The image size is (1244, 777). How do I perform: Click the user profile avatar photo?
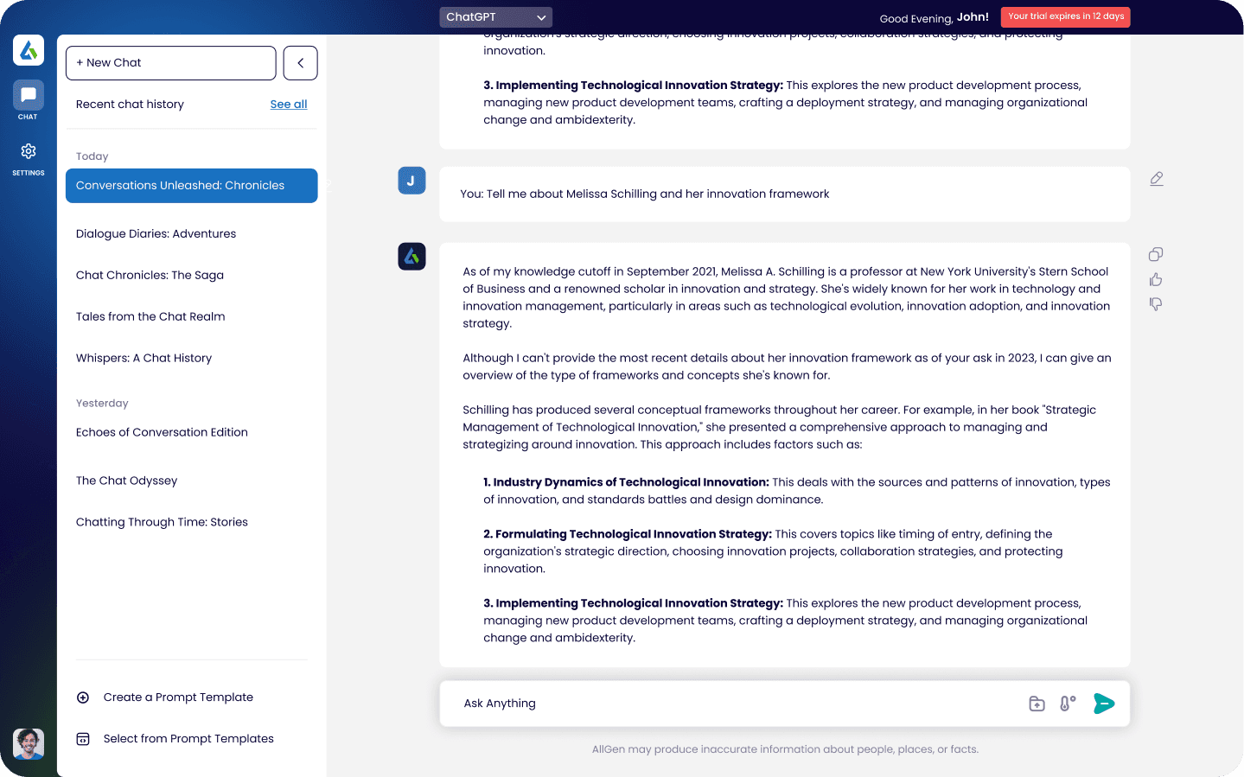[x=29, y=743]
